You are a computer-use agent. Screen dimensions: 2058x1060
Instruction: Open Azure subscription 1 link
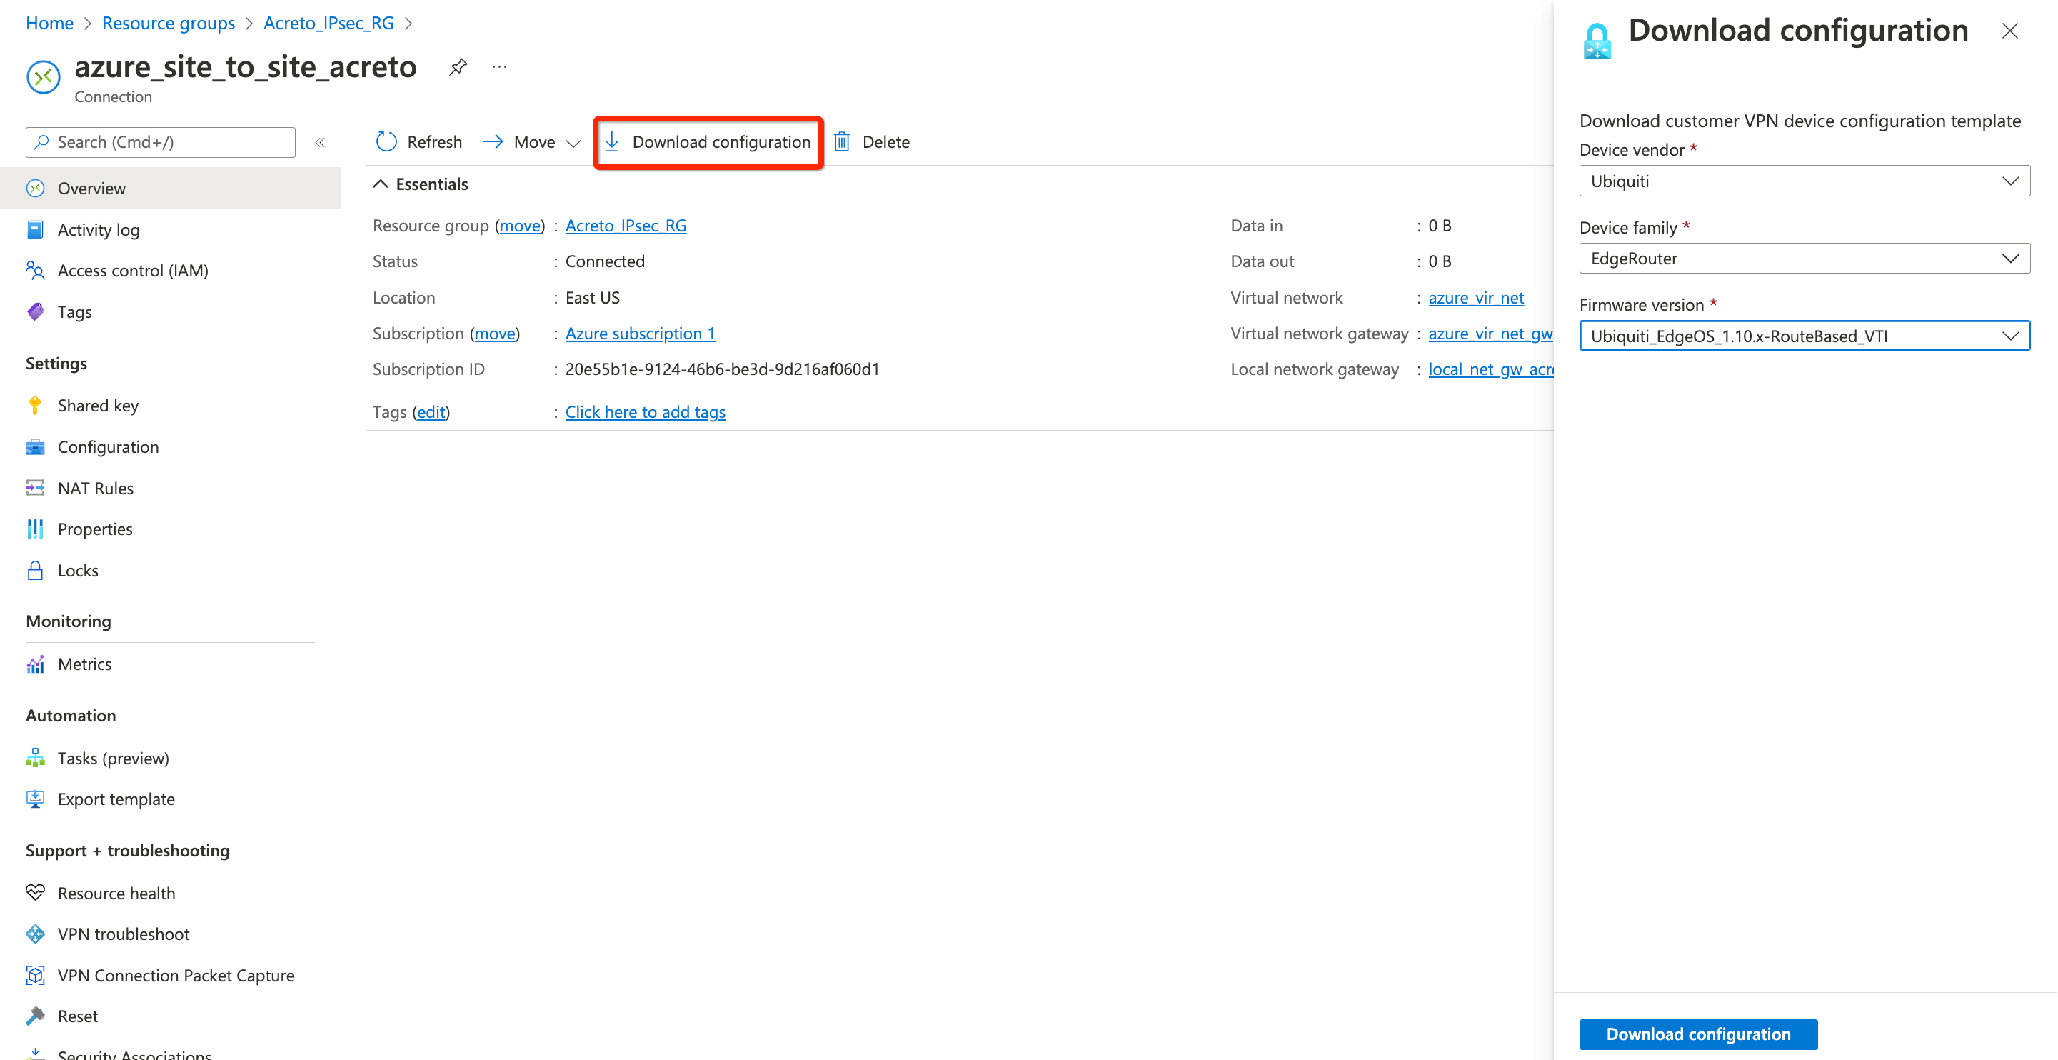coord(640,334)
